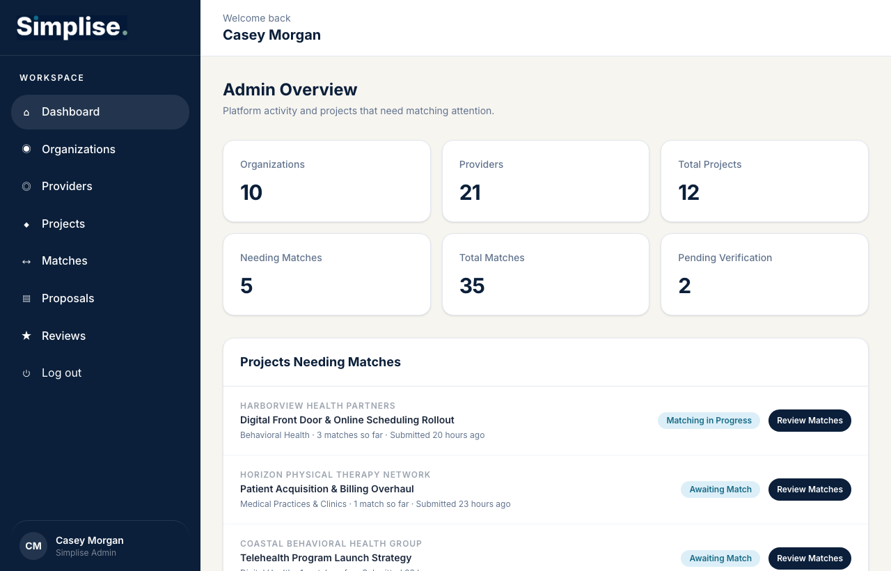
Task: Open the Matches page
Action: pos(100,261)
